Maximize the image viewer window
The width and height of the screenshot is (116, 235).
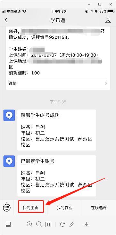coord(100,4)
